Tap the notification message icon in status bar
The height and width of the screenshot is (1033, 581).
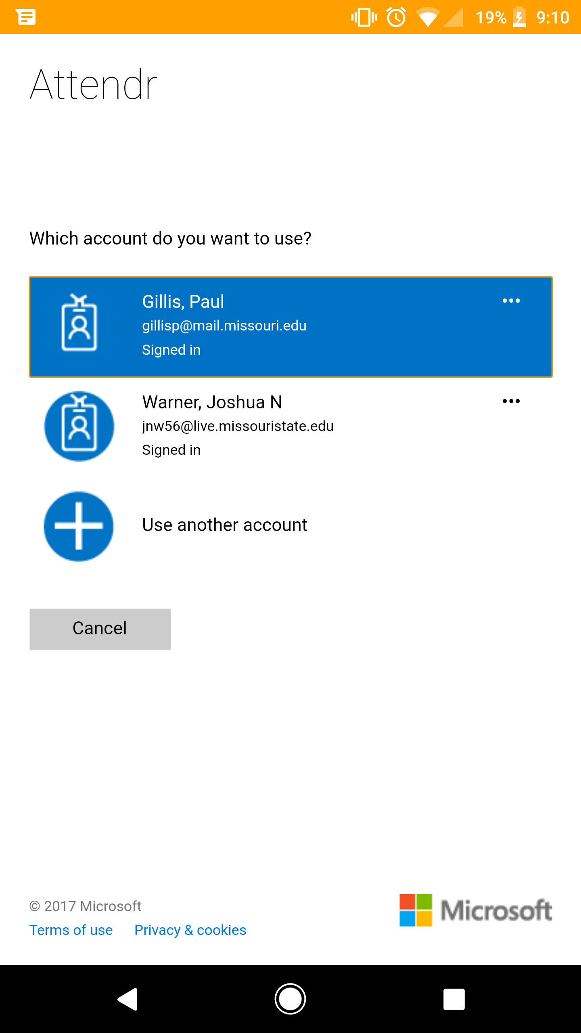click(x=26, y=17)
